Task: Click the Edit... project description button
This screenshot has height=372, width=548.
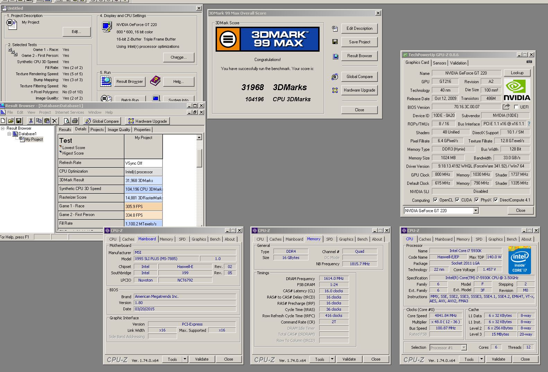Action: coord(76,32)
